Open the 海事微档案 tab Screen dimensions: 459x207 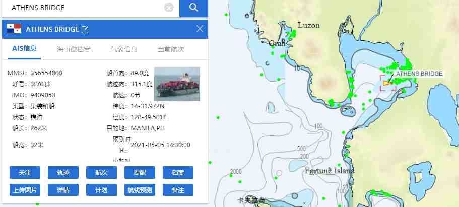tap(74, 49)
